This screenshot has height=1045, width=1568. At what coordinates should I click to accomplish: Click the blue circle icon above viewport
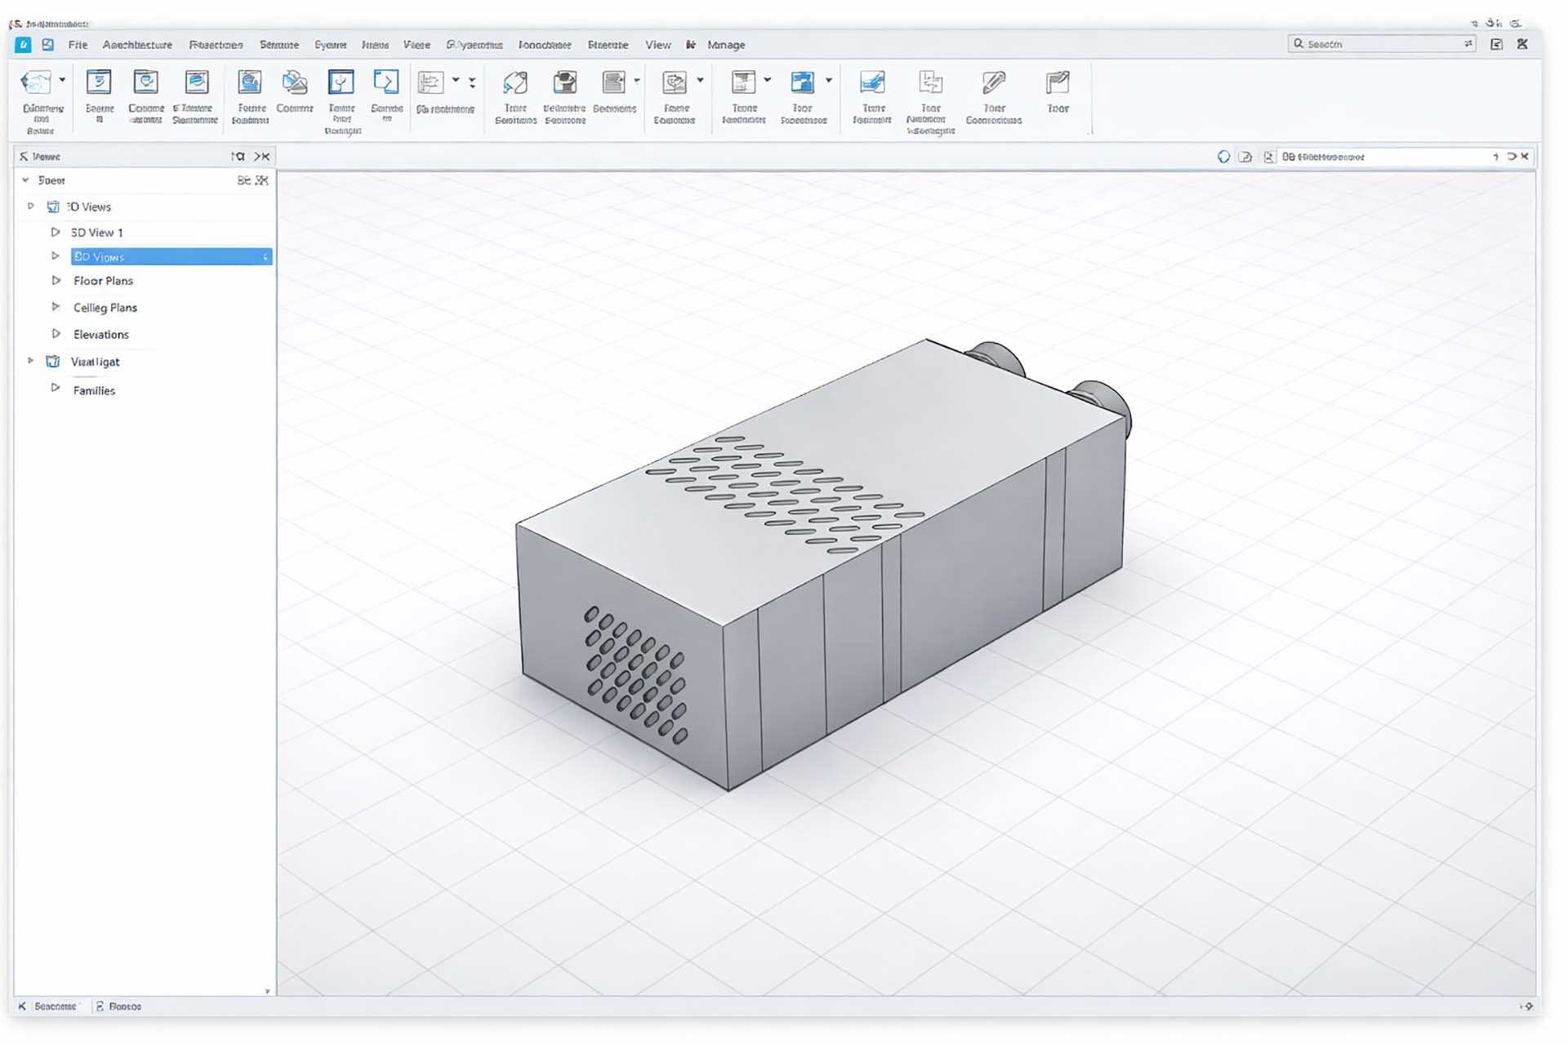click(x=1223, y=157)
